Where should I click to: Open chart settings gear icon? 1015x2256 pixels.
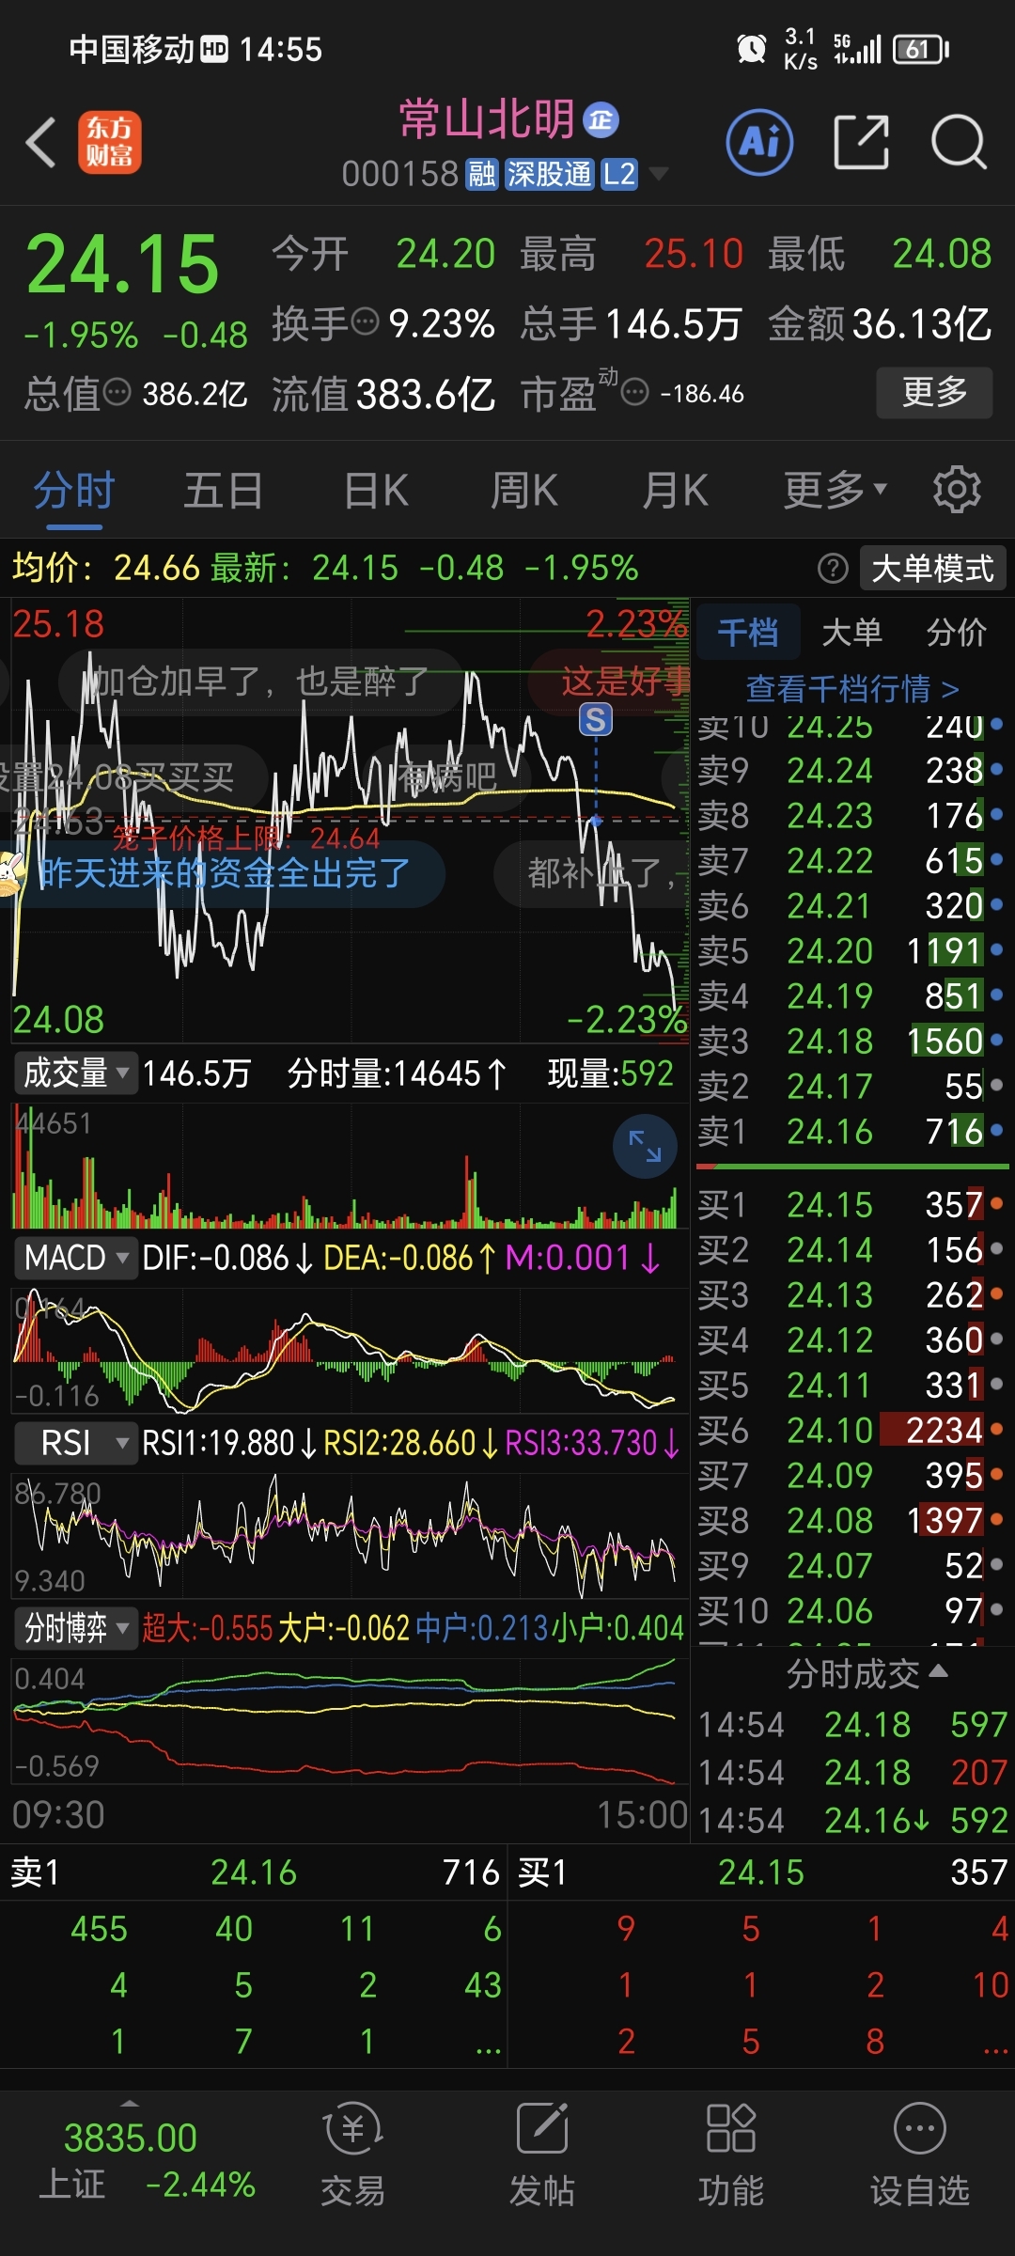pos(957,490)
